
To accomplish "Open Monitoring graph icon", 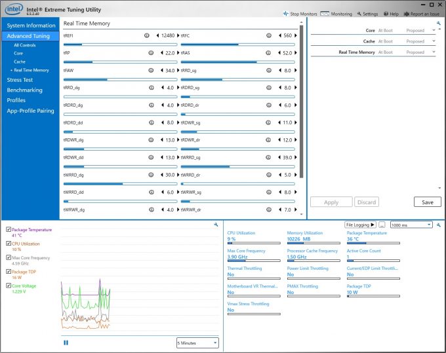I will 325,14.
